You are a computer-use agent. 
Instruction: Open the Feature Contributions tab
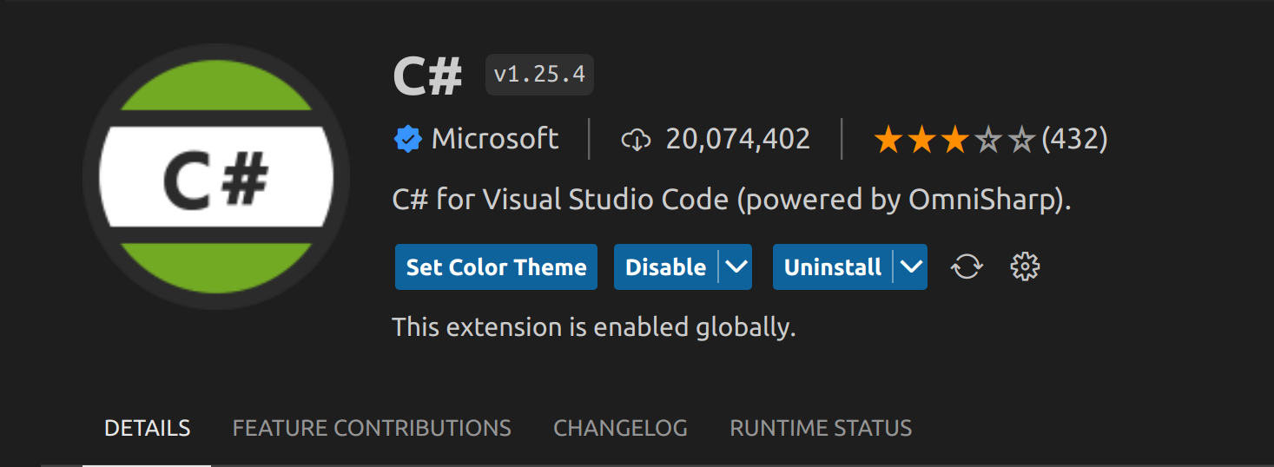click(x=372, y=428)
